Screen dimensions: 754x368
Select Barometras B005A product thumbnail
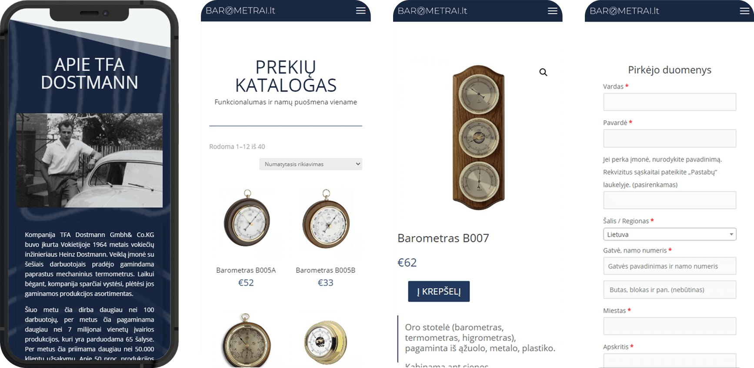247,220
